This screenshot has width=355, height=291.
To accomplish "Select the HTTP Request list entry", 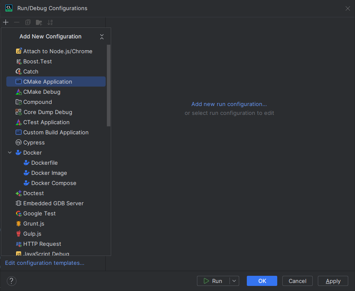I will click(56, 244).
